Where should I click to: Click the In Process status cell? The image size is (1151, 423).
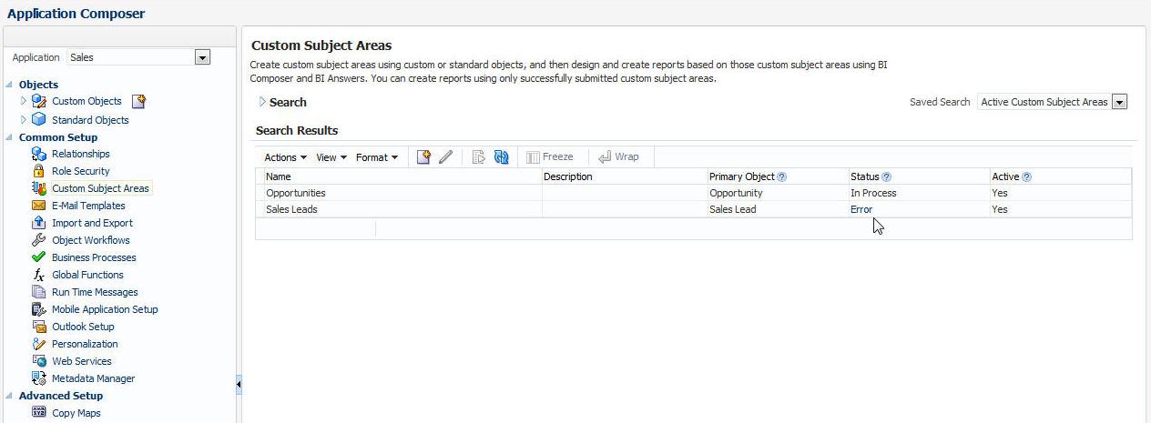tap(918, 193)
